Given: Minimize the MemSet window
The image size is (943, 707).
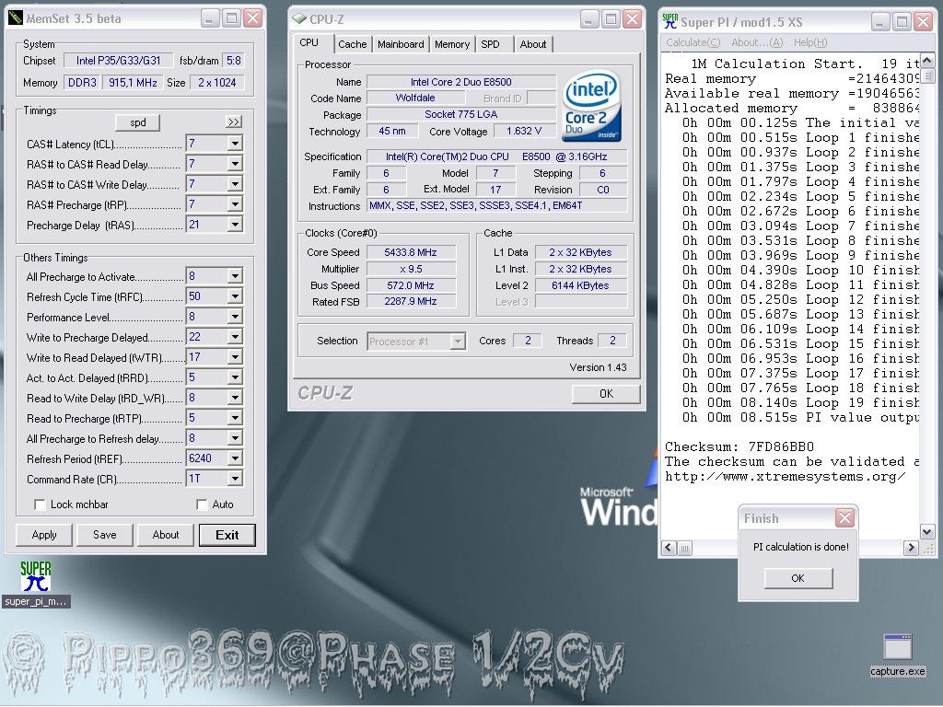Looking at the screenshot, I should [x=210, y=18].
